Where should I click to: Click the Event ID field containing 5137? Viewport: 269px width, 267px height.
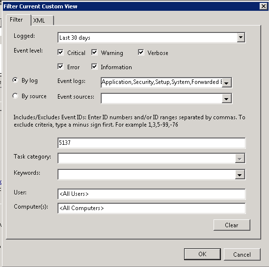tap(152, 143)
